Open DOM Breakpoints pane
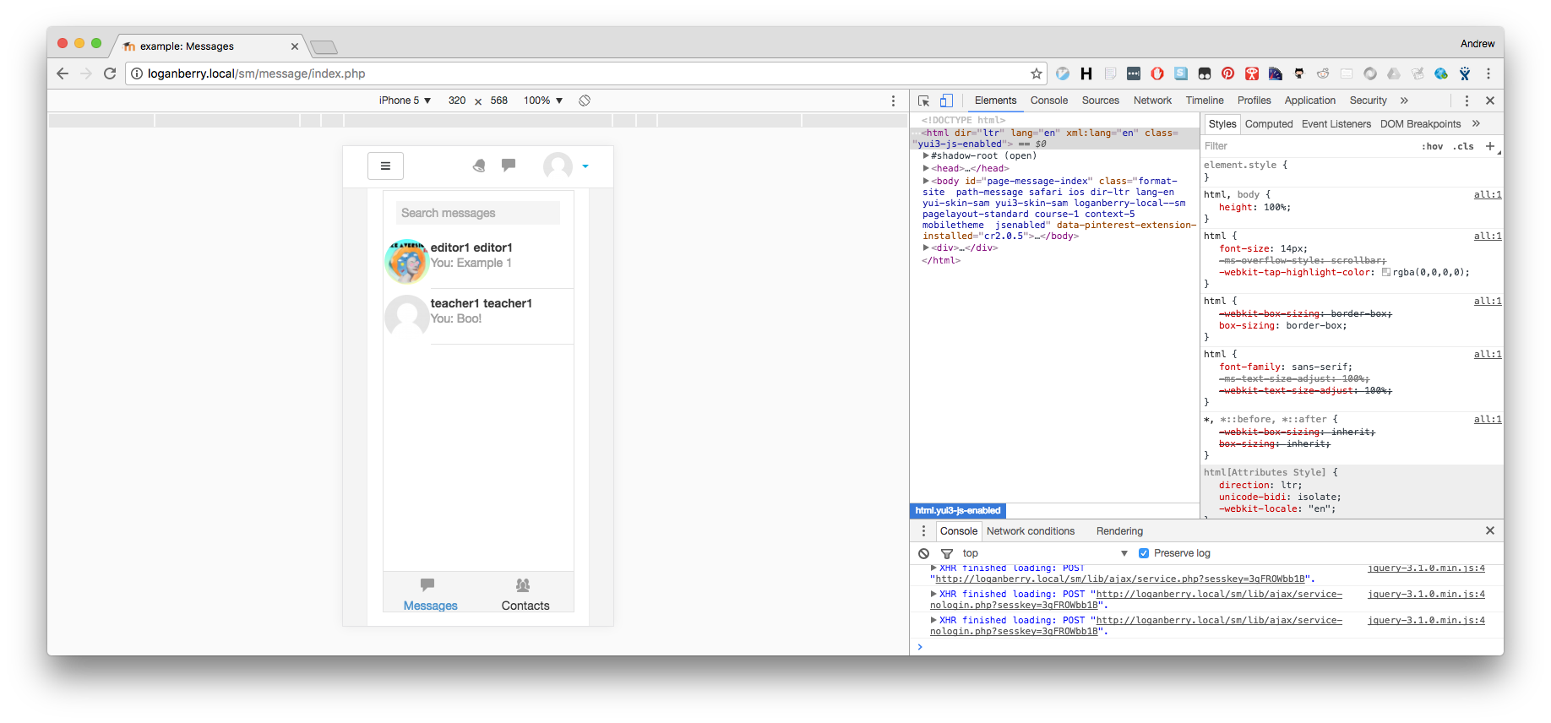Image resolution: width=1551 pixels, height=723 pixels. tap(1421, 124)
